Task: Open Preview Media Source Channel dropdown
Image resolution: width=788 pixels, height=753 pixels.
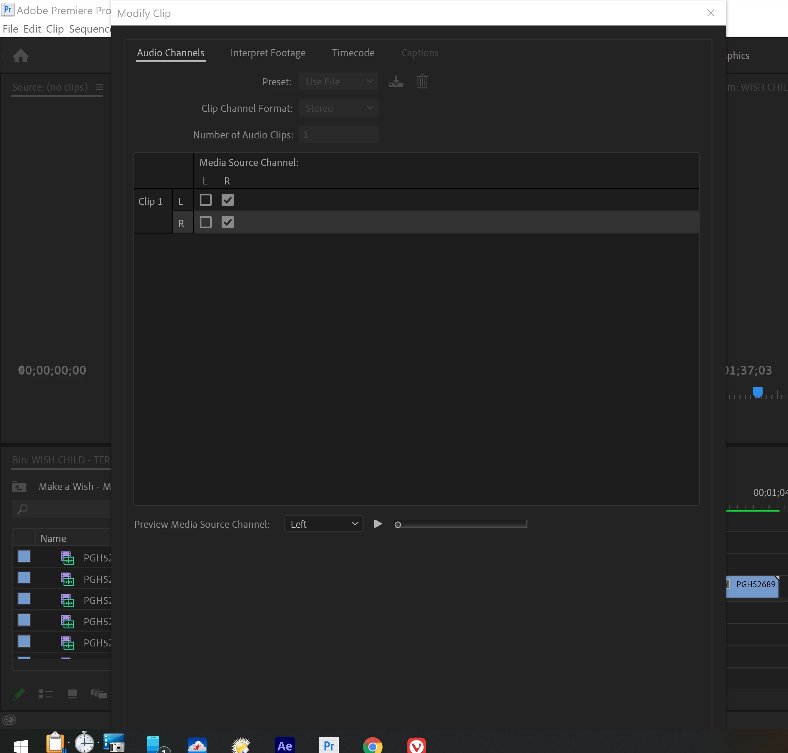Action: point(324,524)
